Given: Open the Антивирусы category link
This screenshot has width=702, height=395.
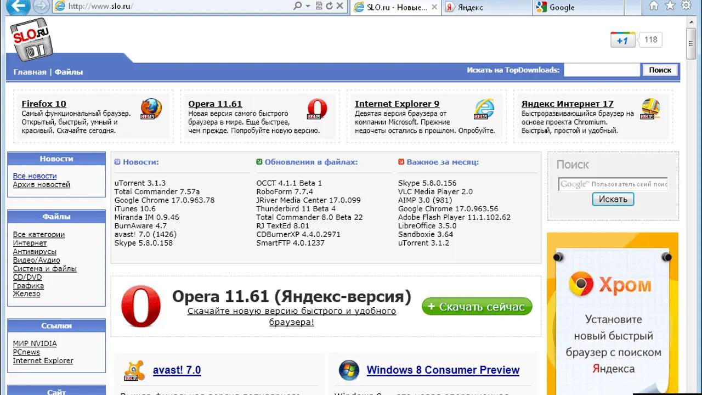Looking at the screenshot, I should click(x=35, y=252).
